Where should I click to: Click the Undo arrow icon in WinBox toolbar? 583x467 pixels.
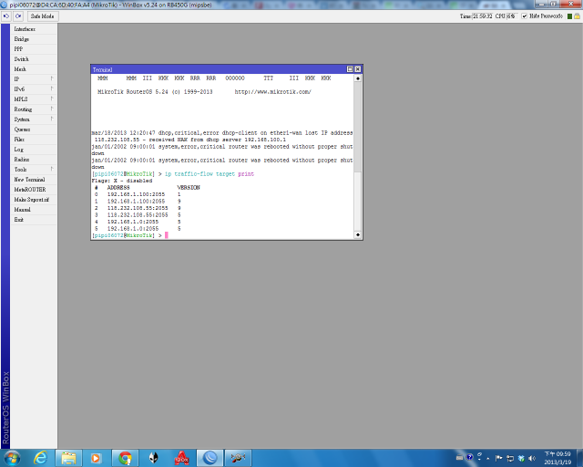coord(6,16)
